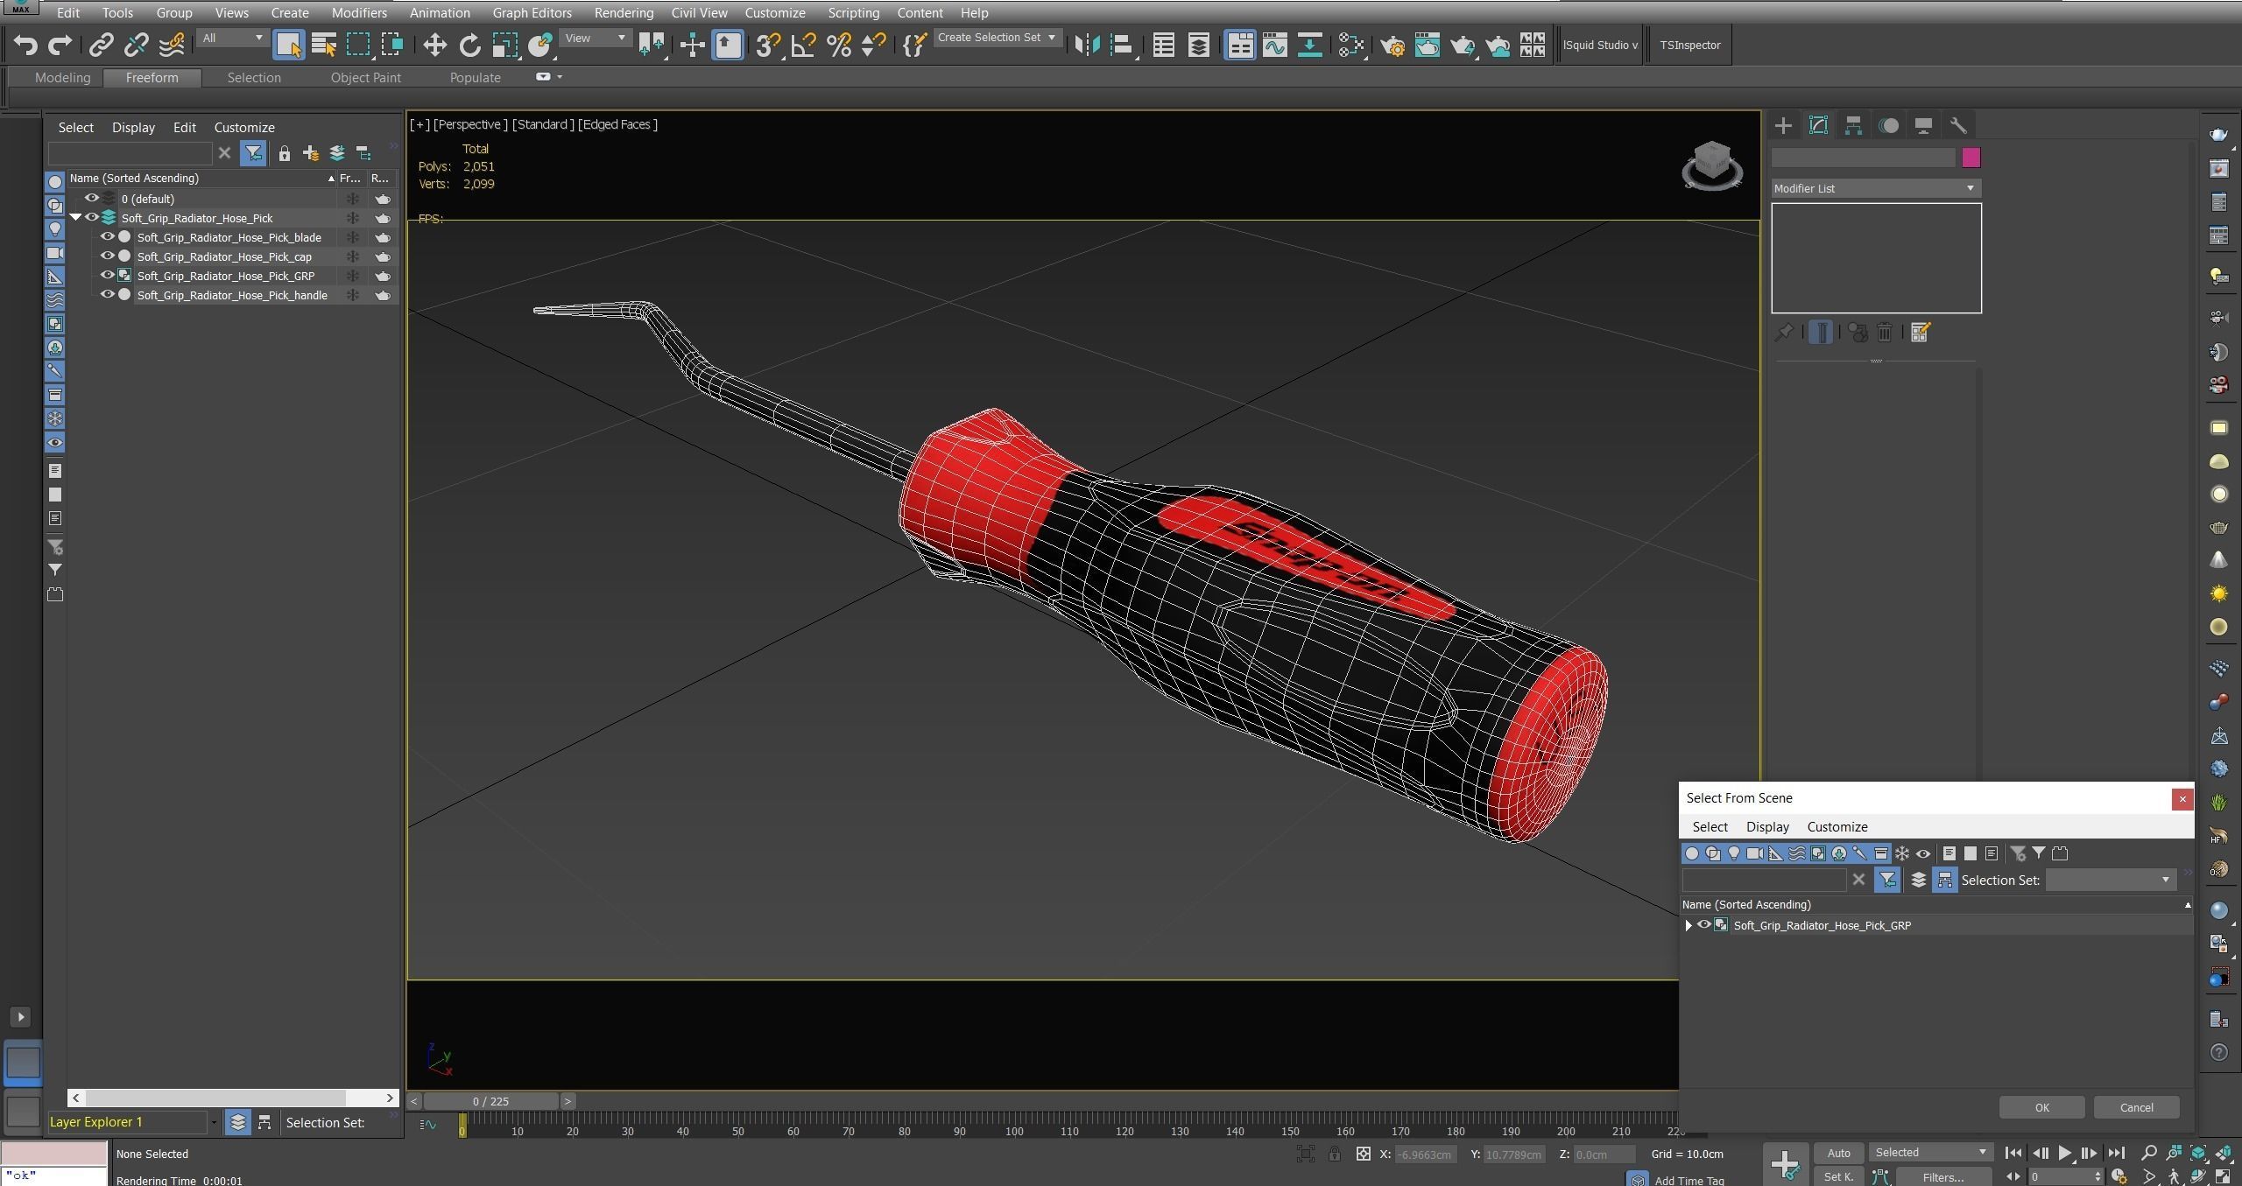
Task: Cancel the Select From Scene dialog
Action: pos(2135,1107)
